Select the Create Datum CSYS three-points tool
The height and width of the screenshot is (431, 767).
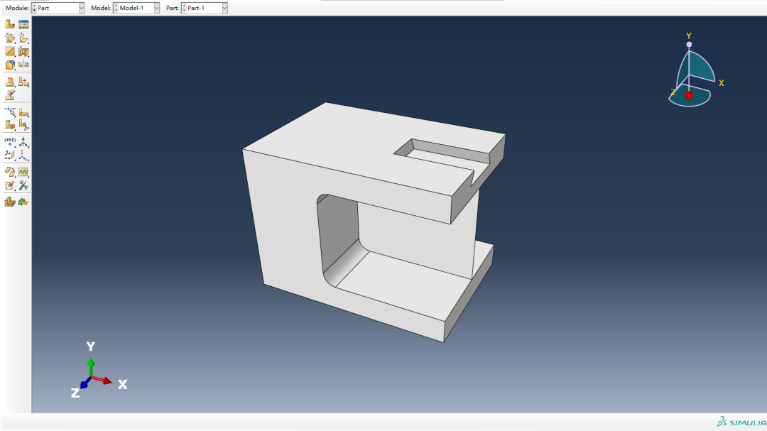click(x=23, y=155)
